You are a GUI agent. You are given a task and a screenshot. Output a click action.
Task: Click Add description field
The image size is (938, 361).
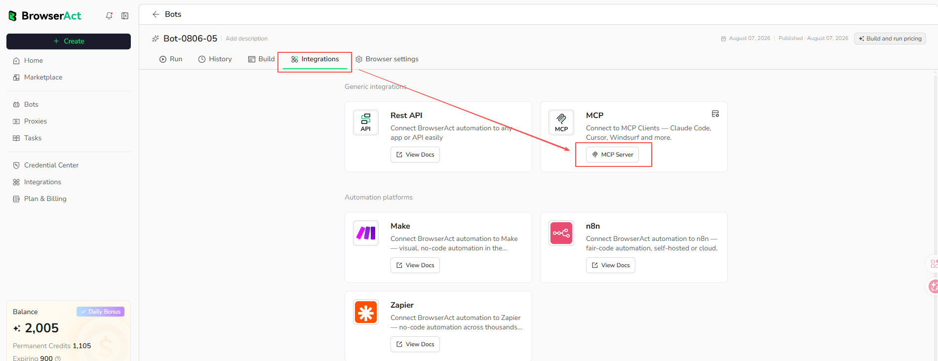(247, 39)
